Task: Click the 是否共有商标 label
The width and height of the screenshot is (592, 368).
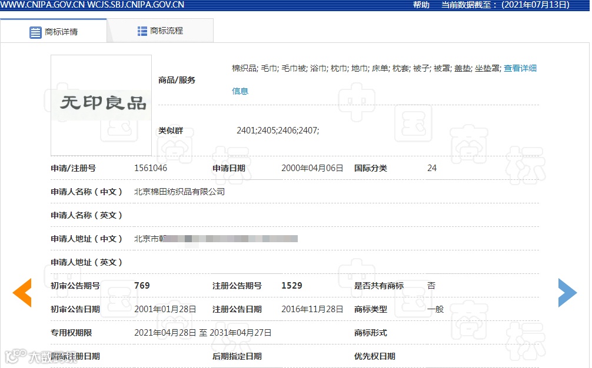Action: pyautogui.click(x=379, y=286)
